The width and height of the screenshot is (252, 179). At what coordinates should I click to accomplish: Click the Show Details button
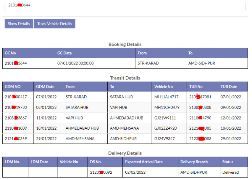pyautogui.click(x=19, y=24)
